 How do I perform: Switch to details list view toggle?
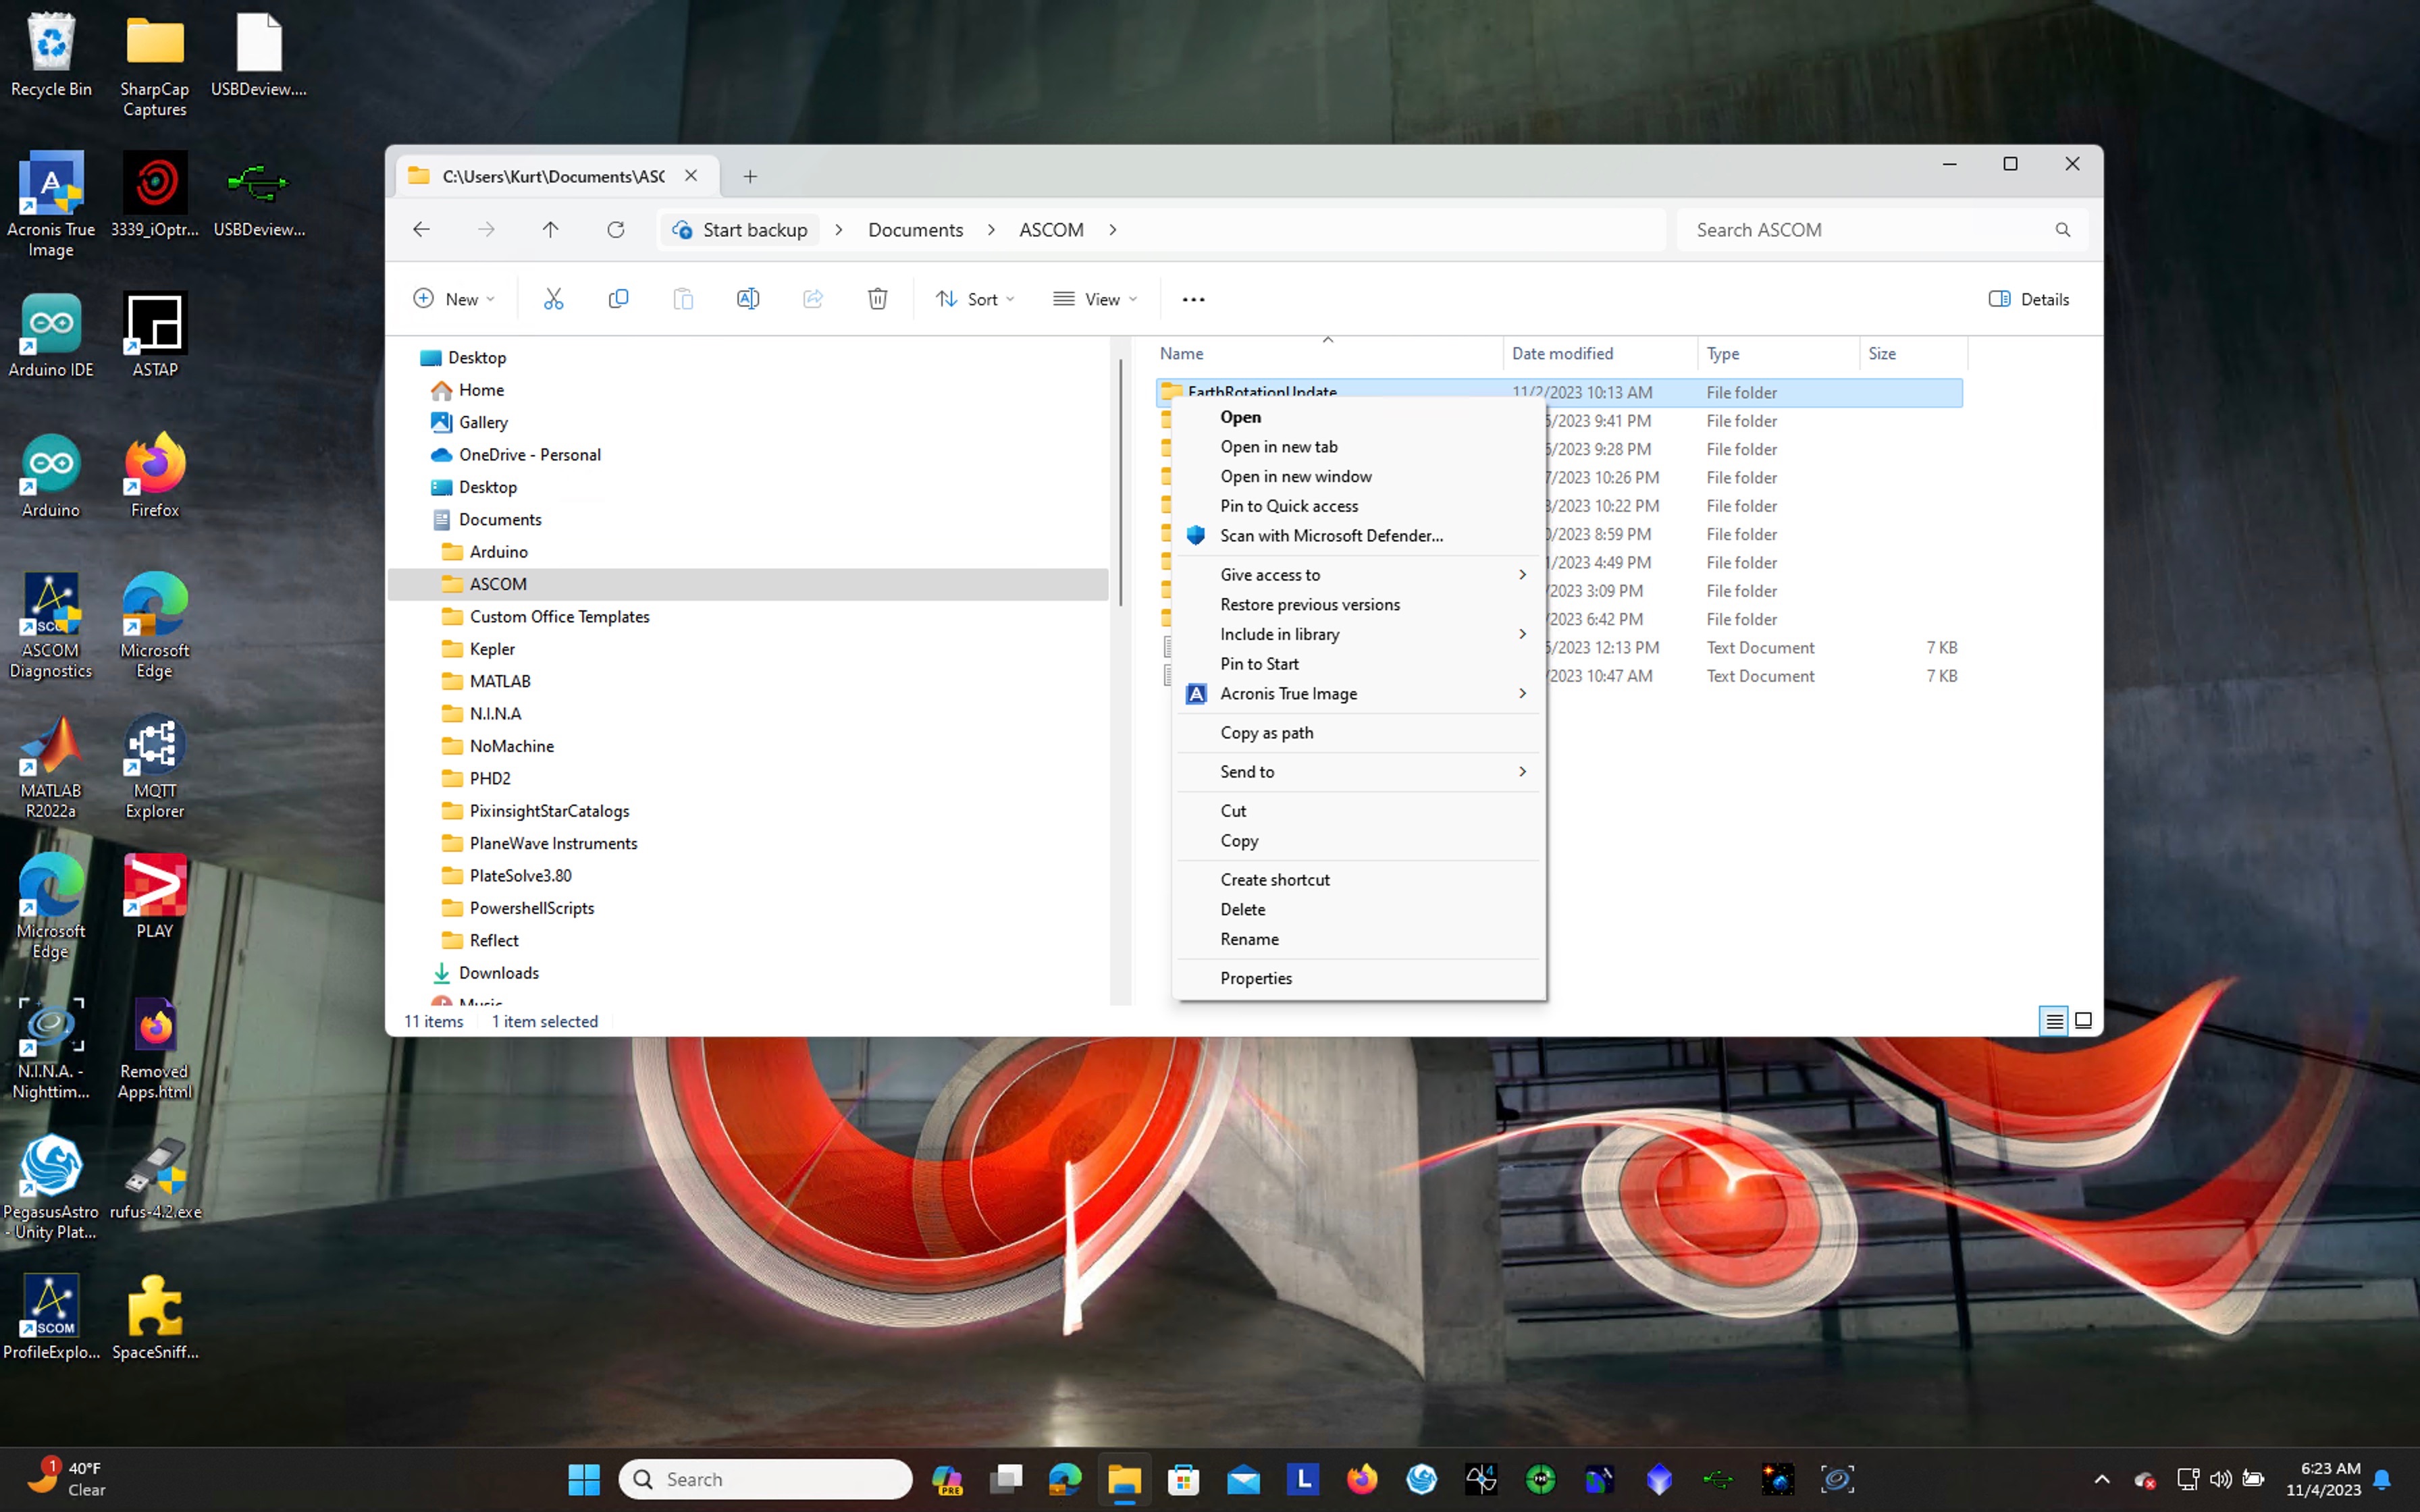tap(2053, 1021)
